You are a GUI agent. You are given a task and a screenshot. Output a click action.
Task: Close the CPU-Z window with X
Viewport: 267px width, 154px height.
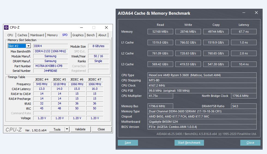[106, 27]
